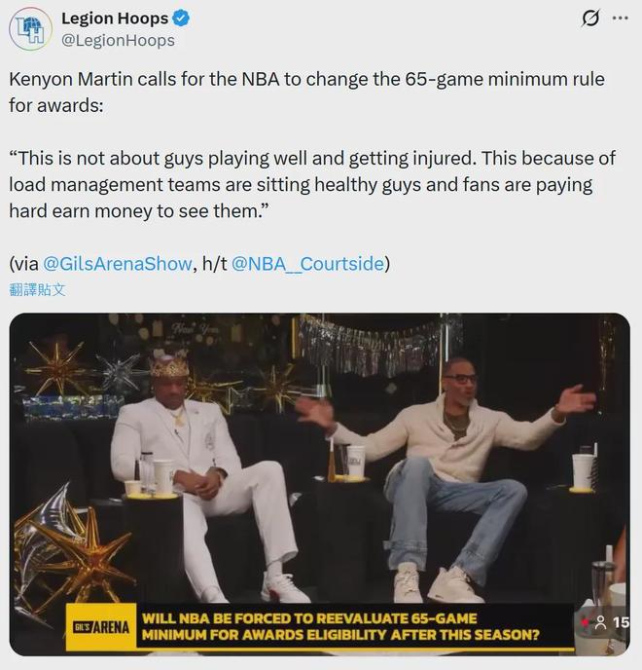
Task: Open the three-dot more options menu
Action: point(620,18)
